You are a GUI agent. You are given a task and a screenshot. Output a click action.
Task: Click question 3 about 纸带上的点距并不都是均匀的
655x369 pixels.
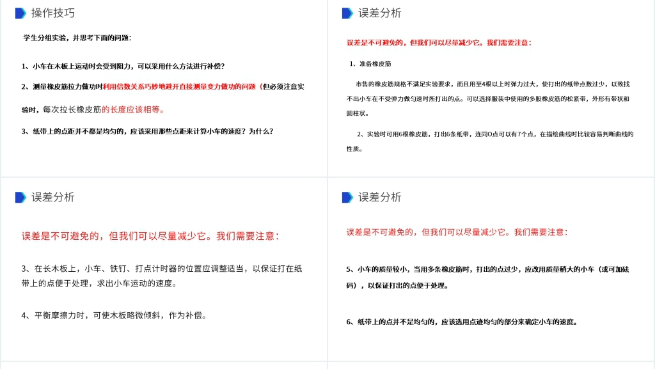coord(147,131)
